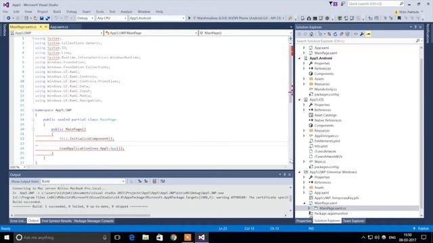Click the Task View icon on the taskbar
433x243 pixels.
(117, 237)
